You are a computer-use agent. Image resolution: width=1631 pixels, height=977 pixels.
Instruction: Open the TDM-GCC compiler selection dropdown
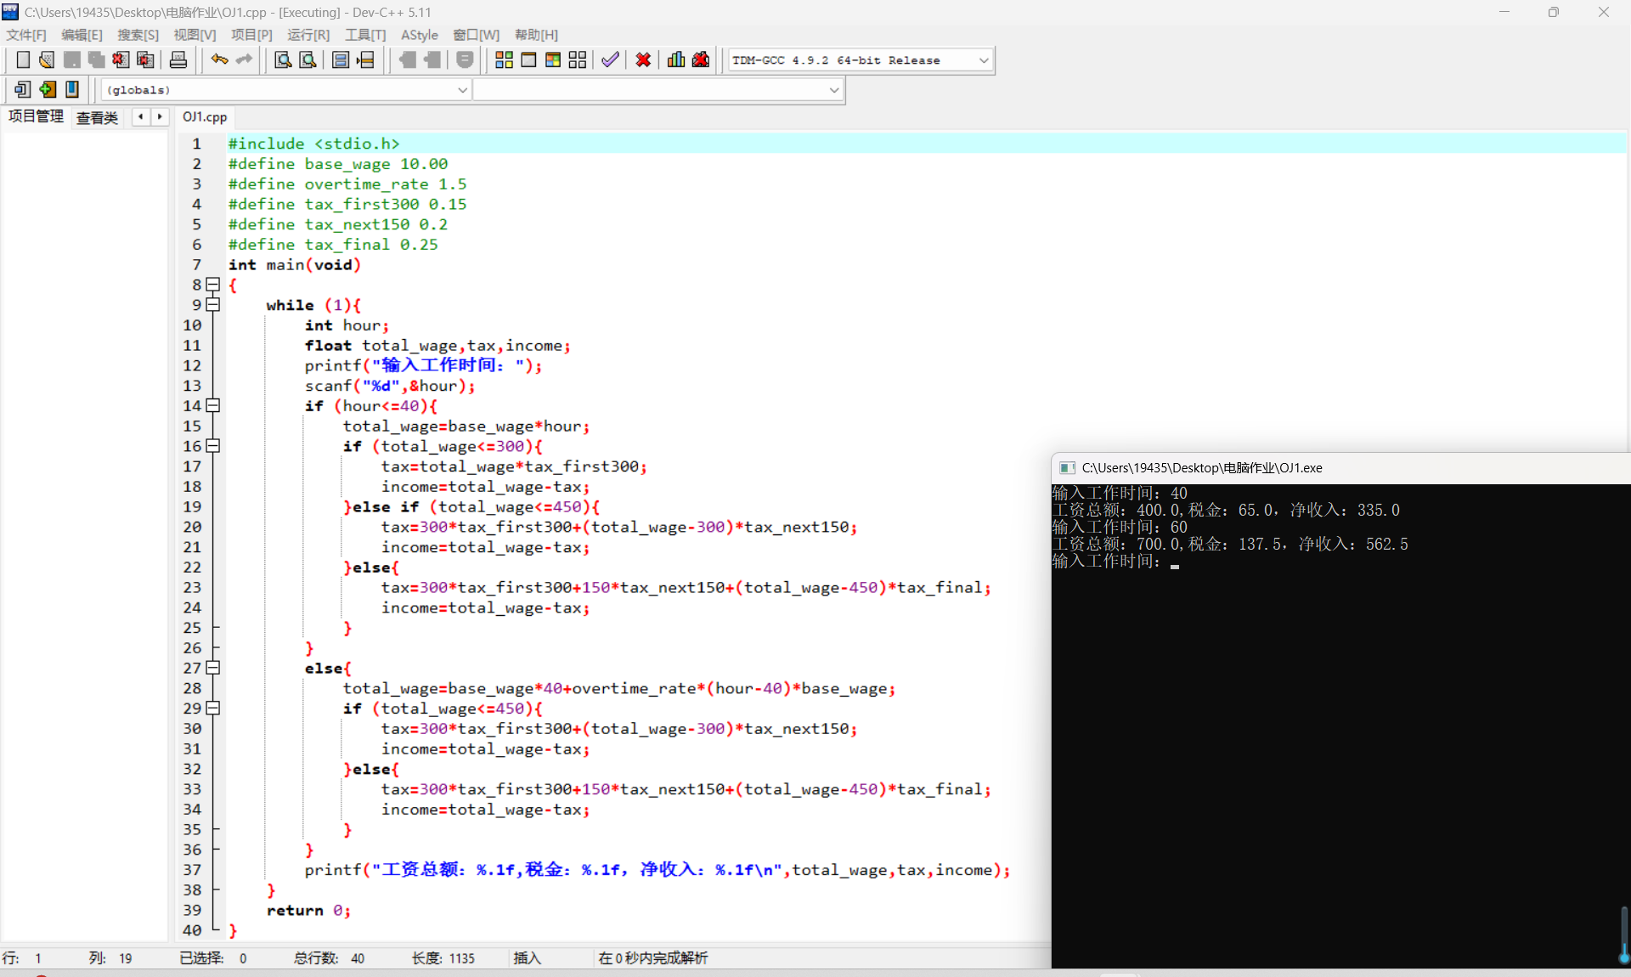(x=984, y=60)
